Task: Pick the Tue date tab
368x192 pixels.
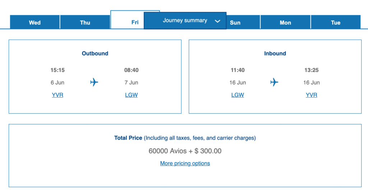Action: [336, 23]
